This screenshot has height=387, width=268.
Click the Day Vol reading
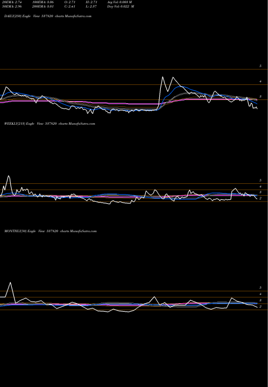tap(121, 6)
